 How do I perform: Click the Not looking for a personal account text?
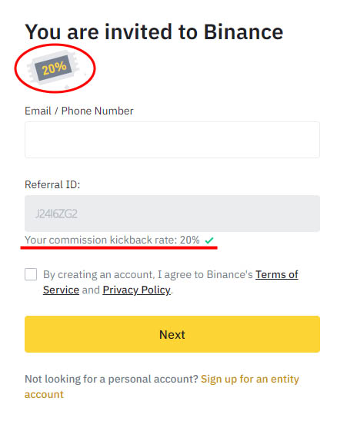(x=112, y=379)
